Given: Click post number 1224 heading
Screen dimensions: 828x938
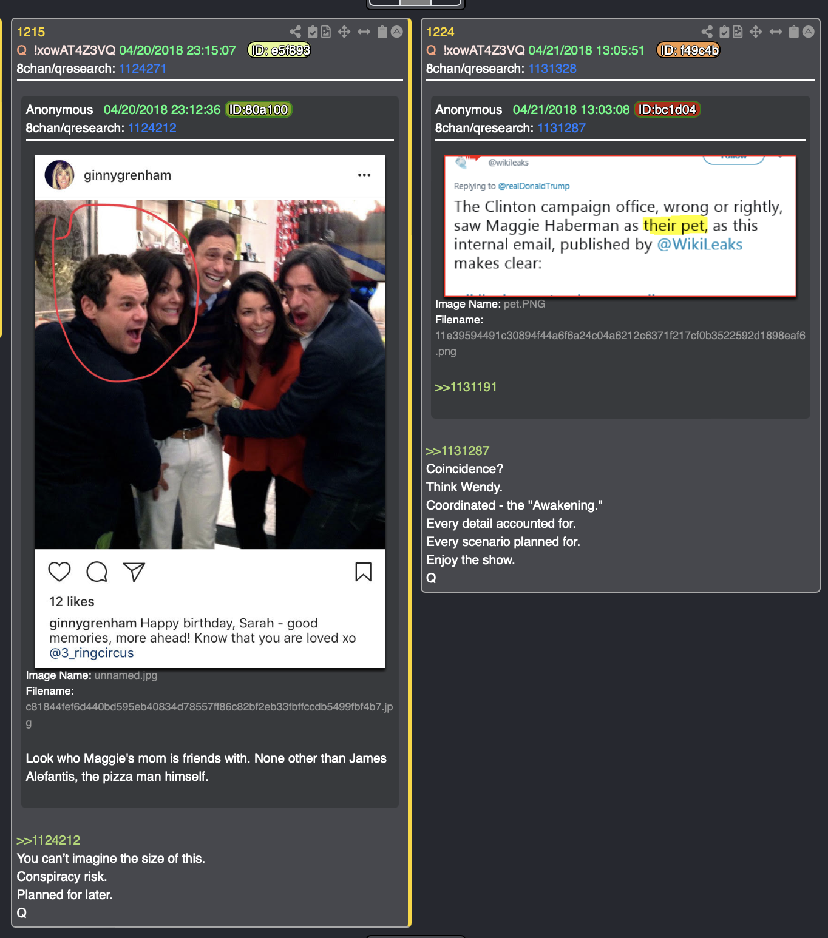Looking at the screenshot, I should (440, 32).
